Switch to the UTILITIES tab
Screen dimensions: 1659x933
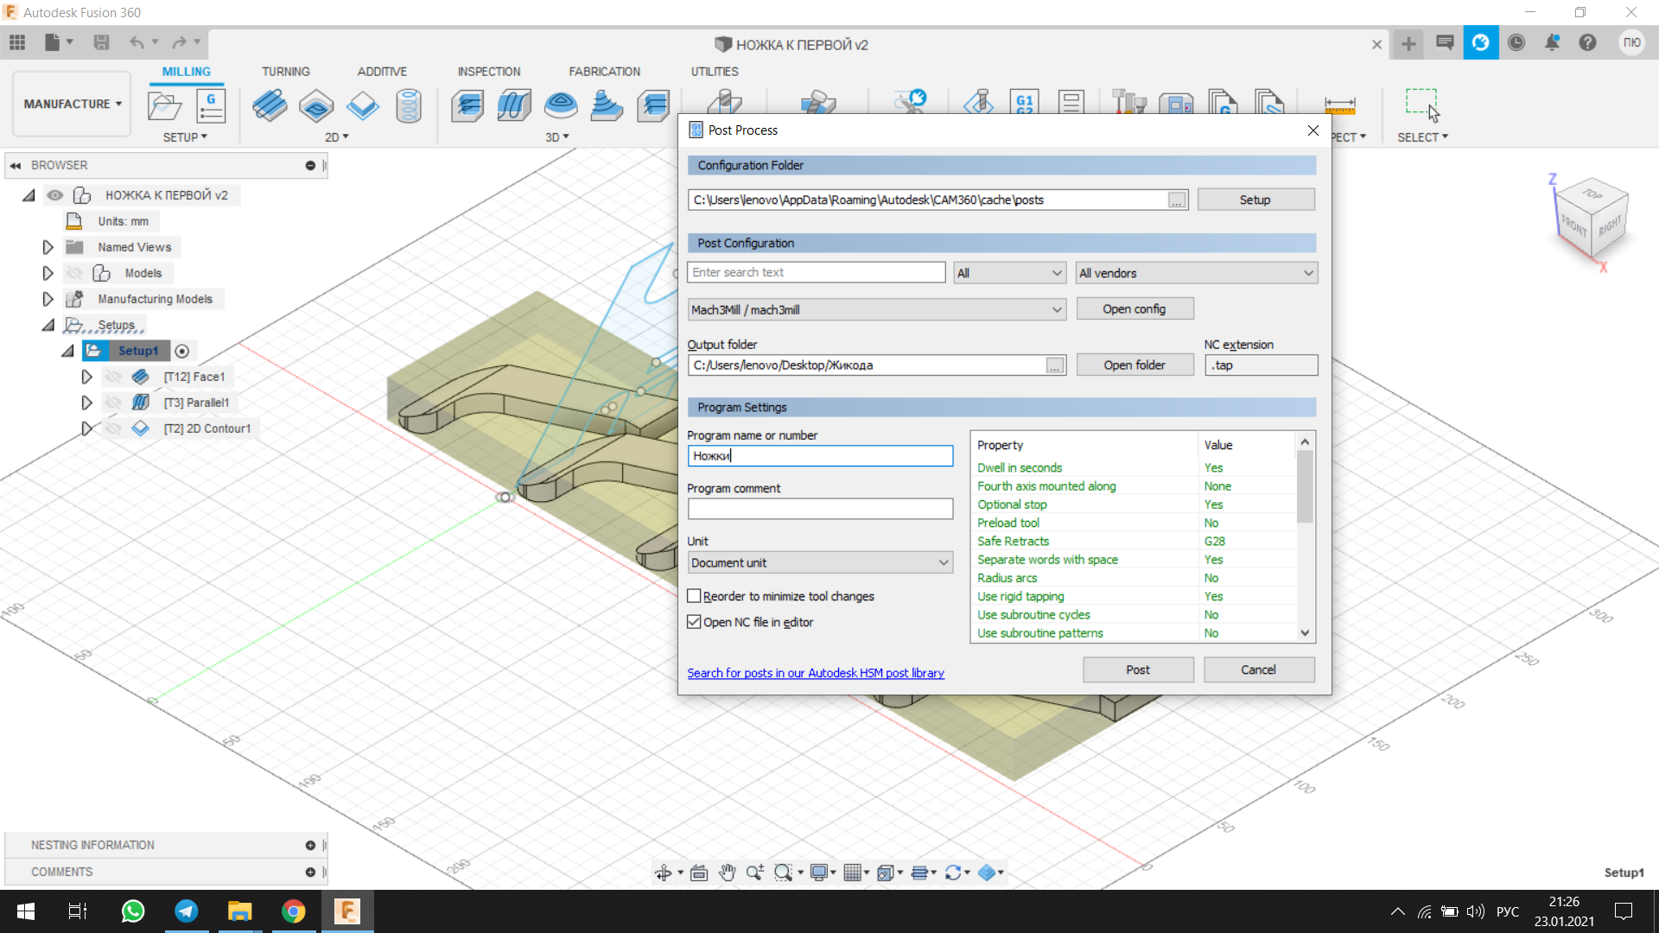(x=715, y=72)
